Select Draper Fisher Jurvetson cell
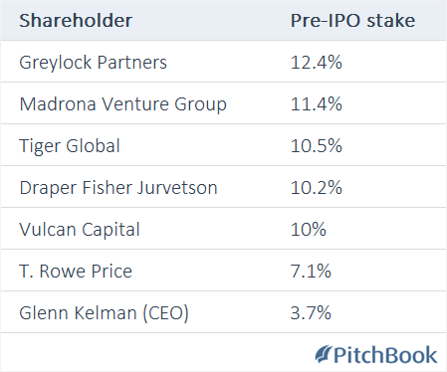The height and width of the screenshot is (372, 447). tap(118, 188)
